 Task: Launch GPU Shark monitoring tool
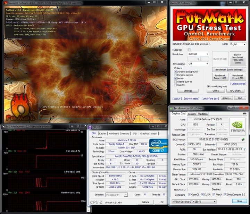pyautogui.click(x=235, y=91)
